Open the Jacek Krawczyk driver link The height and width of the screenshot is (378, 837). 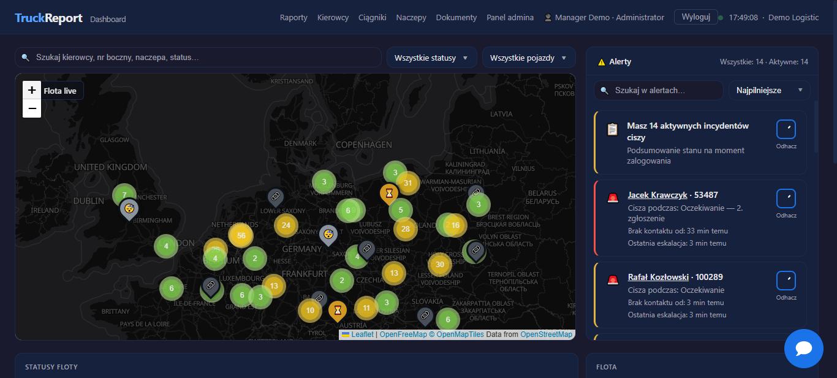[657, 195]
